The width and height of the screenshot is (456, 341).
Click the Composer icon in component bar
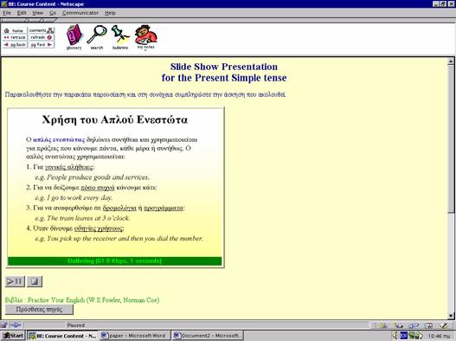(x=443, y=325)
